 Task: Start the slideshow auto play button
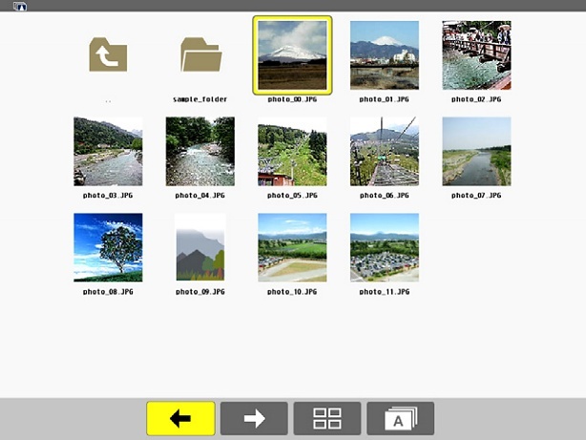point(401,418)
